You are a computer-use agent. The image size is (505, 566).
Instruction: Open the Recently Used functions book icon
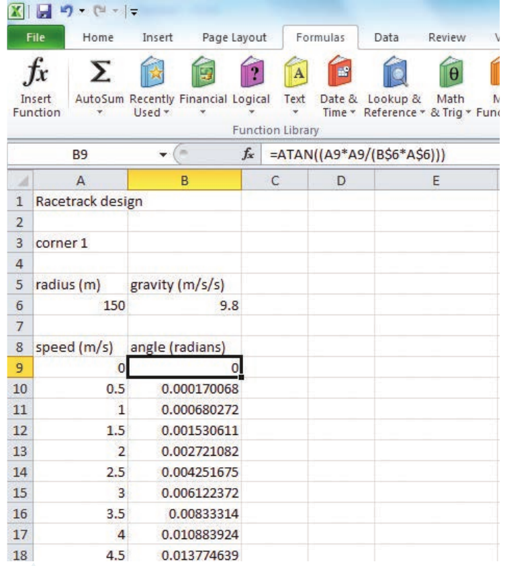(x=152, y=72)
